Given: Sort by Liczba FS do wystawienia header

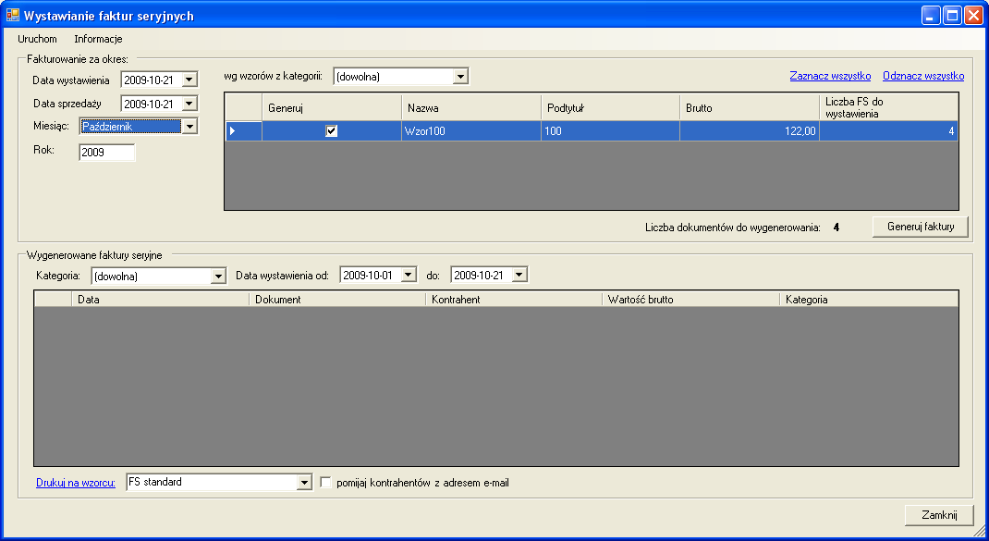Looking at the screenshot, I should (x=888, y=107).
